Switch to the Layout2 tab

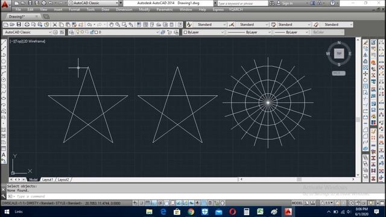63,180
